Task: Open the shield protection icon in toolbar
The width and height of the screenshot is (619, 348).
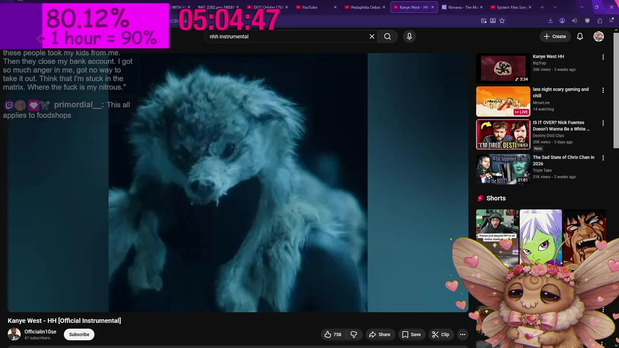Action: (x=588, y=21)
